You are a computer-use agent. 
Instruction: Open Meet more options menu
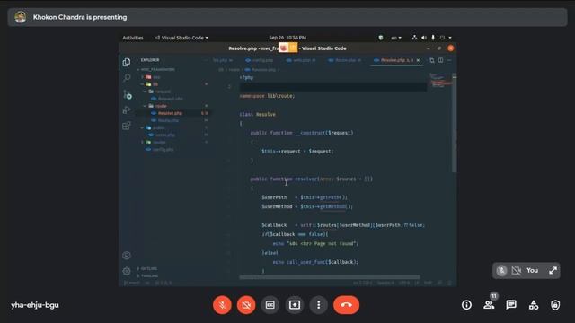(318, 305)
